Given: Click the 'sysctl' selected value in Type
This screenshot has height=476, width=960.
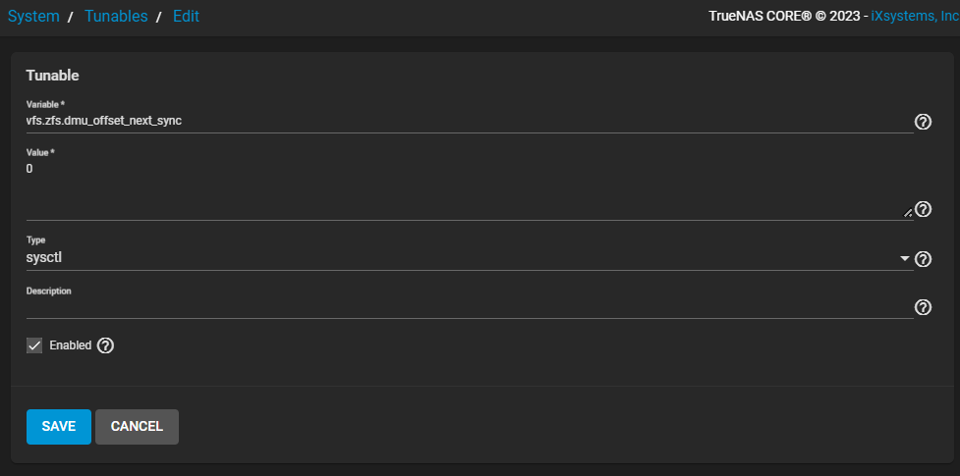Looking at the screenshot, I should tap(45, 258).
